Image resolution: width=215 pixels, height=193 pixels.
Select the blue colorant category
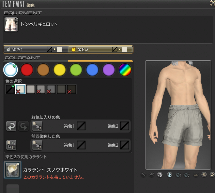point(92,70)
